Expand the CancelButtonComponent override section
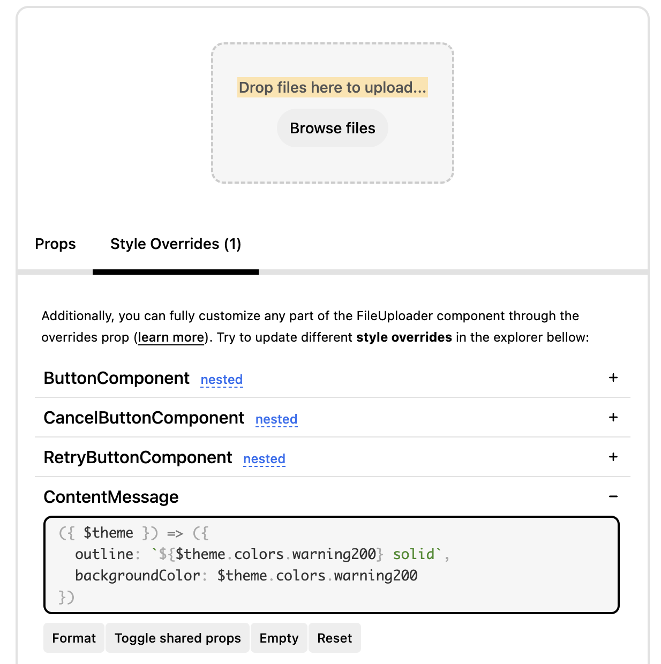This screenshot has width=661, height=664. [x=144, y=418]
